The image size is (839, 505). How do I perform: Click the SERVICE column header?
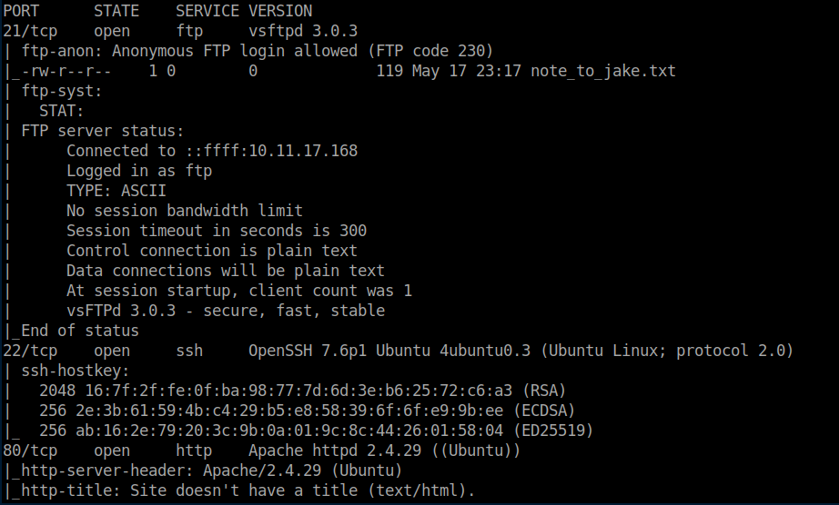pos(207,11)
